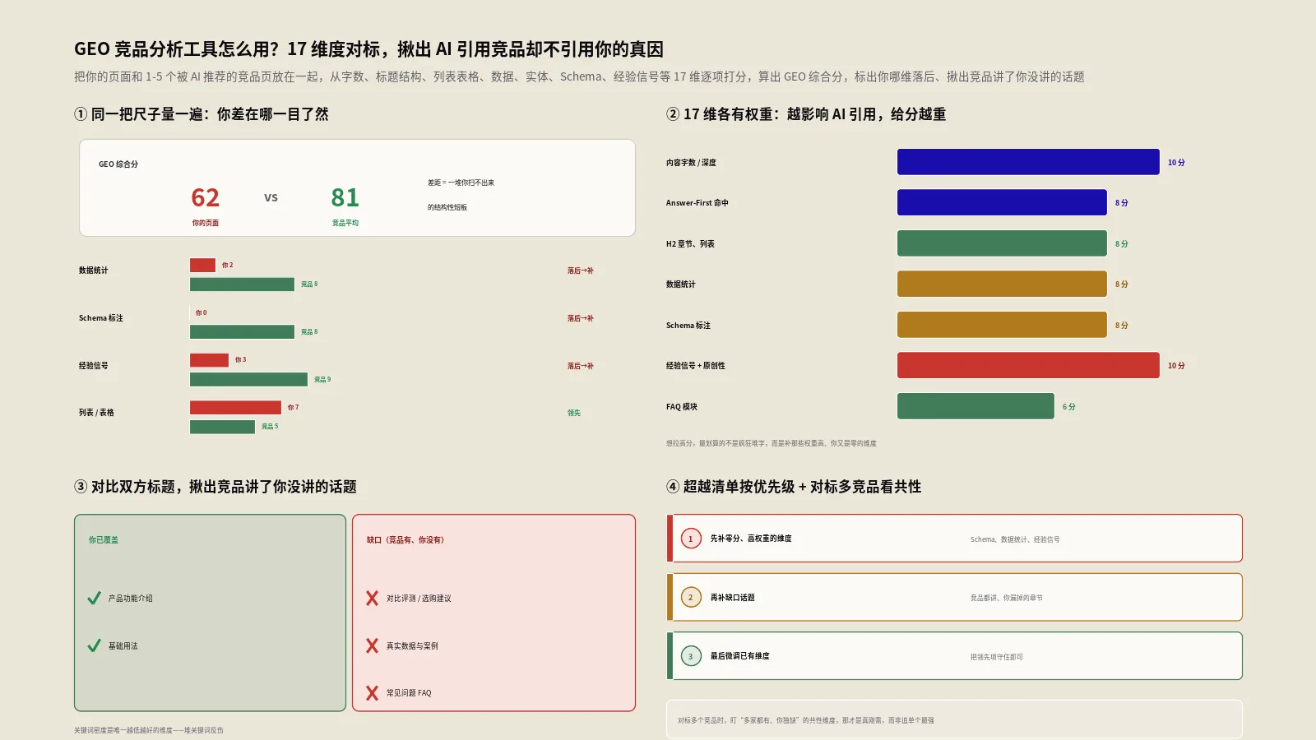Screen dimensions: 1316x740
Task: Click the 10 分 value beside 内容字数 / 深度
Action: 1176,163
